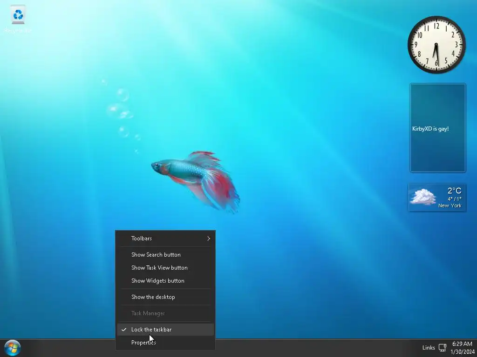Open the 6:29 AM taskbar clock
This screenshot has width=477, height=357.
(462, 344)
